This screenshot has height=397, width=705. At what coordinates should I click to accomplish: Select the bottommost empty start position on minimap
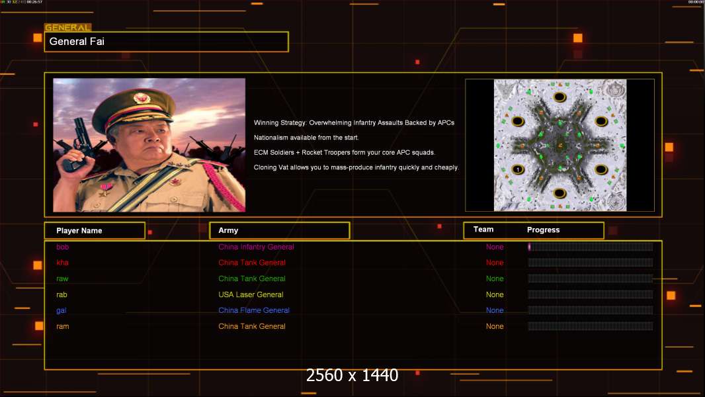tap(560, 193)
